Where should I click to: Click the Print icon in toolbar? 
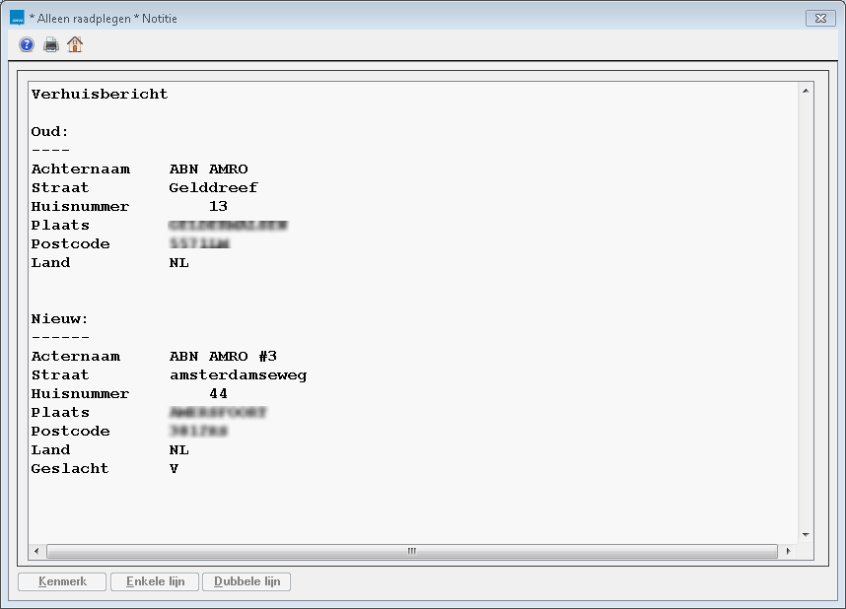pyautogui.click(x=50, y=44)
